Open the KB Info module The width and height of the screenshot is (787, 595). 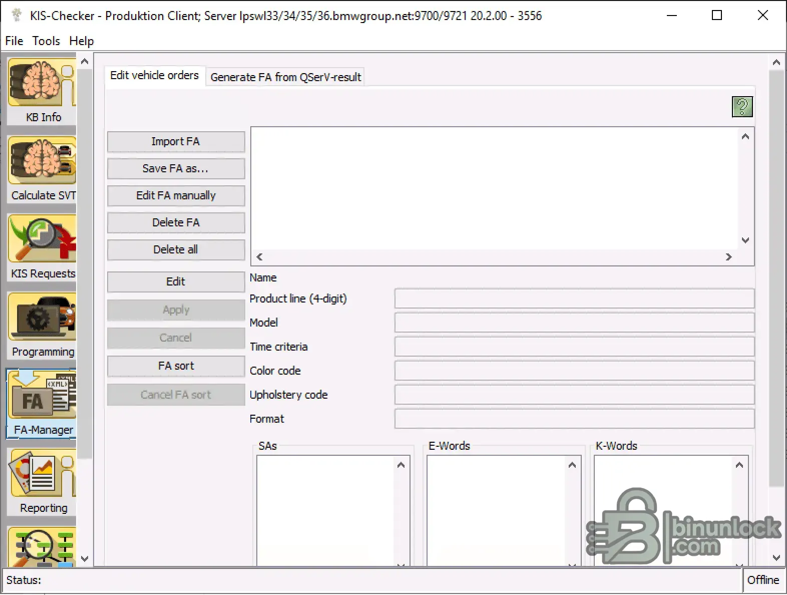click(42, 91)
